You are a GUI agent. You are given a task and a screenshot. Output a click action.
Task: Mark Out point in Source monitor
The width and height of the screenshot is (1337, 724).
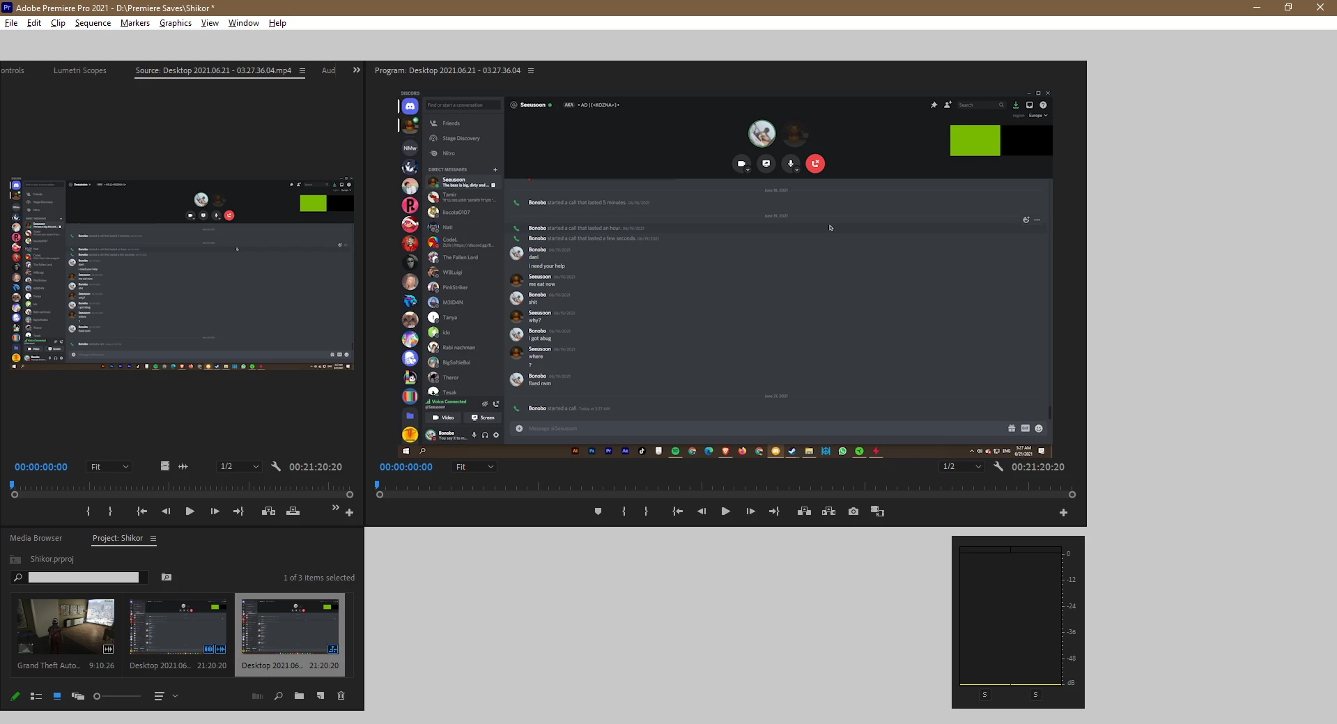pos(110,511)
